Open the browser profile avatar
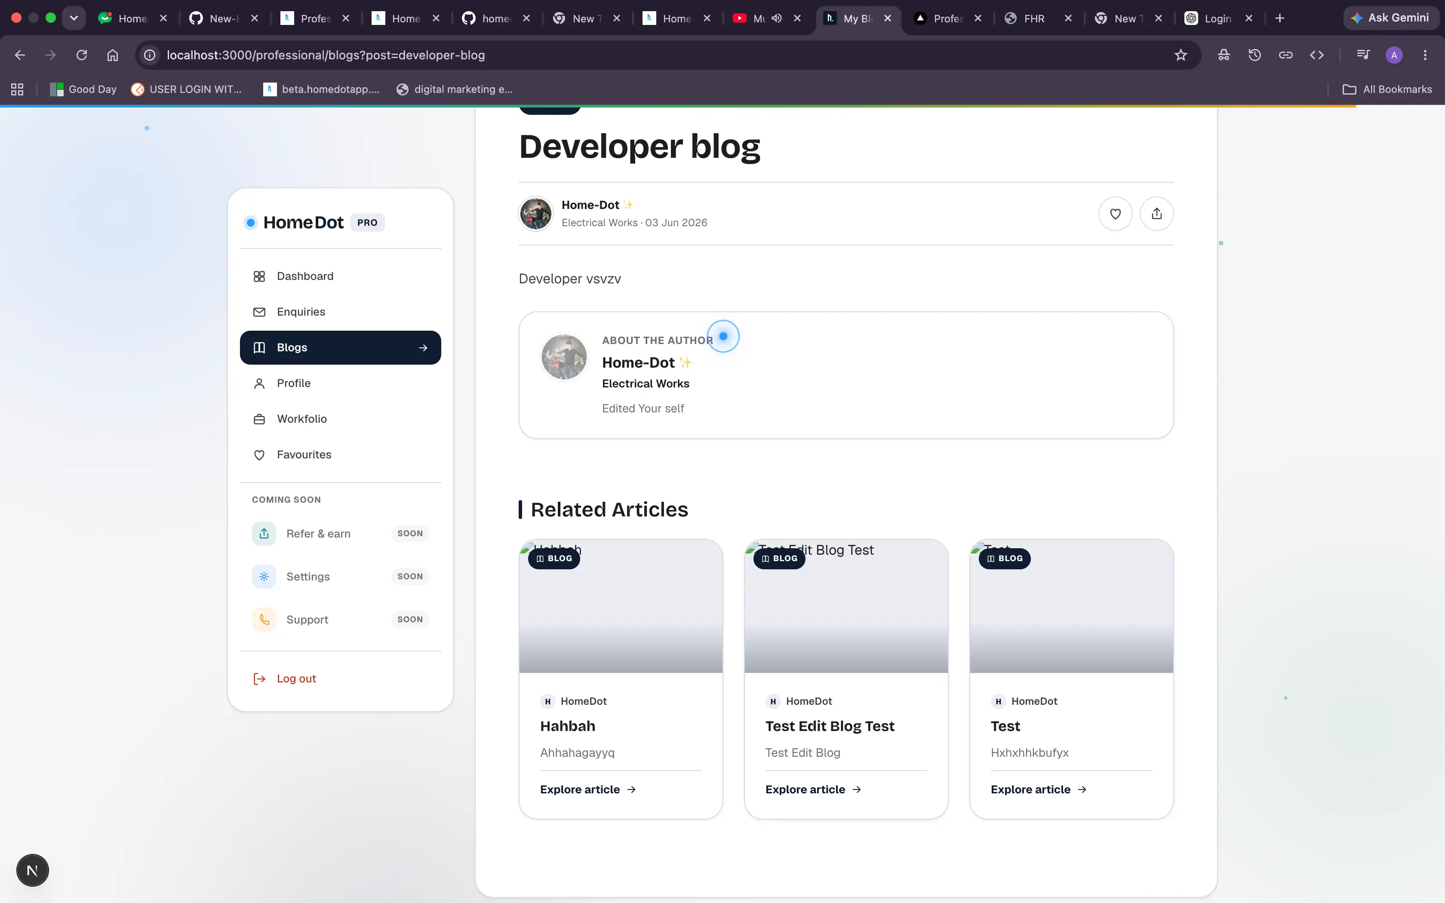The width and height of the screenshot is (1445, 903). click(1394, 55)
